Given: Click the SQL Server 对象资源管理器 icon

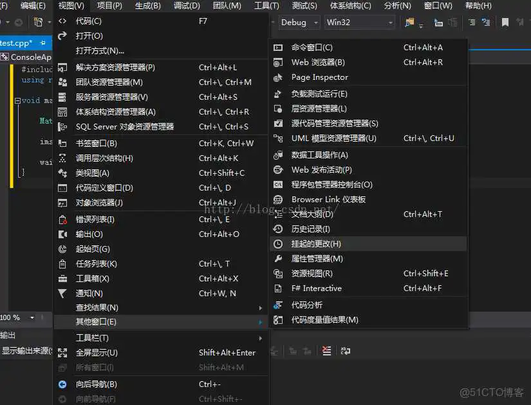Looking at the screenshot, I should (62, 127).
